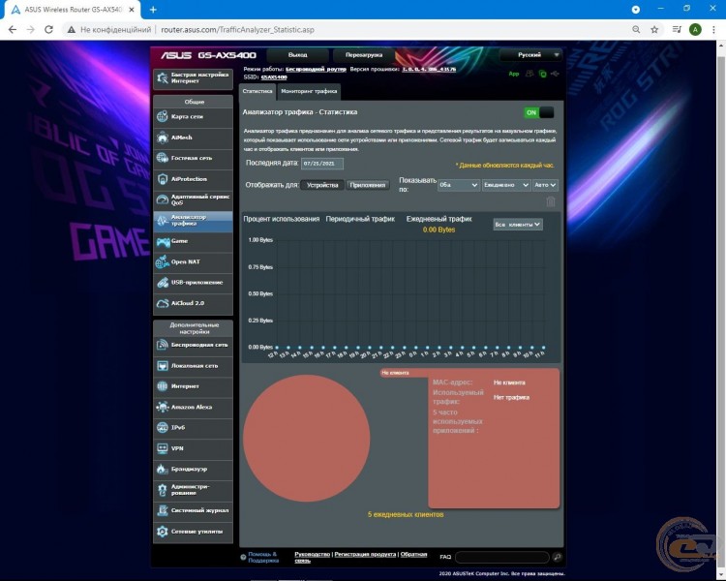Click the FAQ search magnifier icon

(558, 557)
